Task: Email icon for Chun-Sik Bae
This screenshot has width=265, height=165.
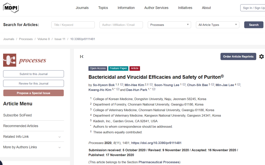Action: coord(213,84)
